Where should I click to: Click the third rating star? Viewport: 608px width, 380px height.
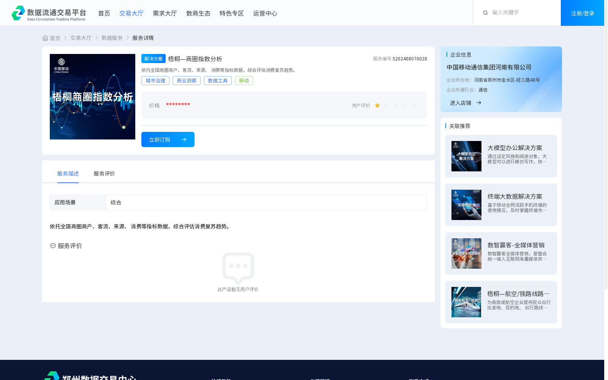coord(396,106)
